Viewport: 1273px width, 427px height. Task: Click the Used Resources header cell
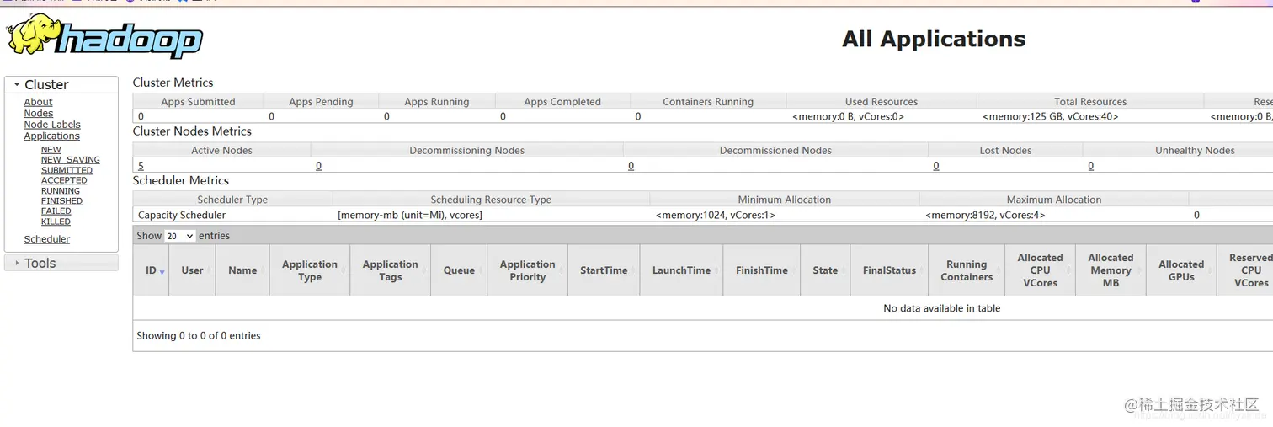click(x=882, y=102)
